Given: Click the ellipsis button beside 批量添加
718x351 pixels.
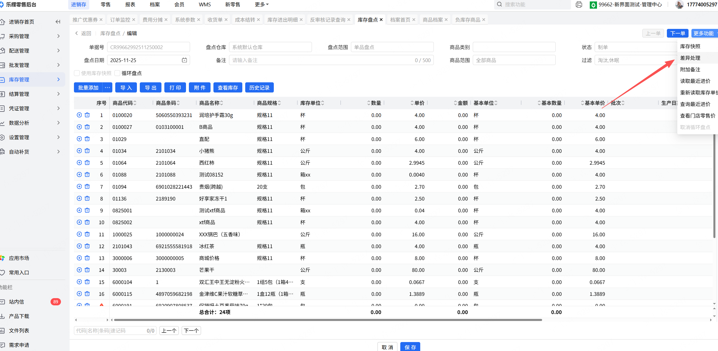Looking at the screenshot, I should pos(107,88).
